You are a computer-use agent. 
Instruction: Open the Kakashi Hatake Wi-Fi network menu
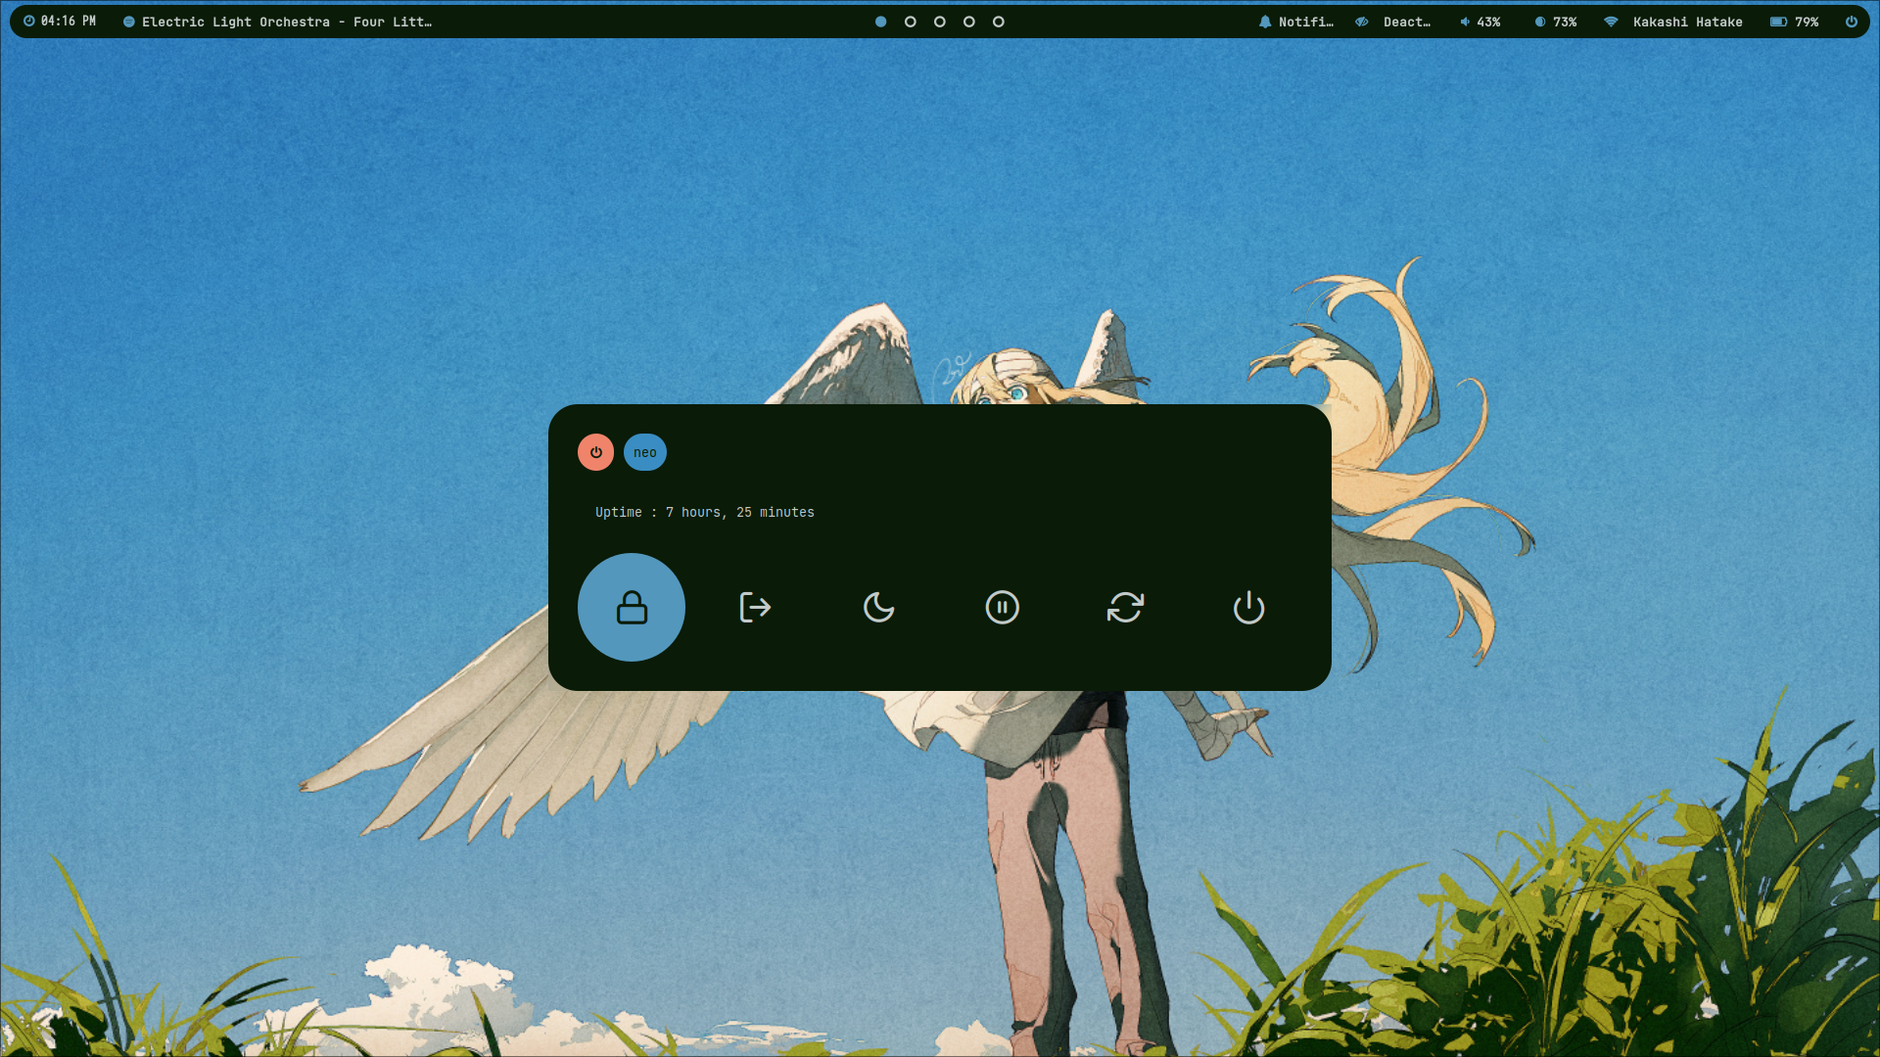1676,22
